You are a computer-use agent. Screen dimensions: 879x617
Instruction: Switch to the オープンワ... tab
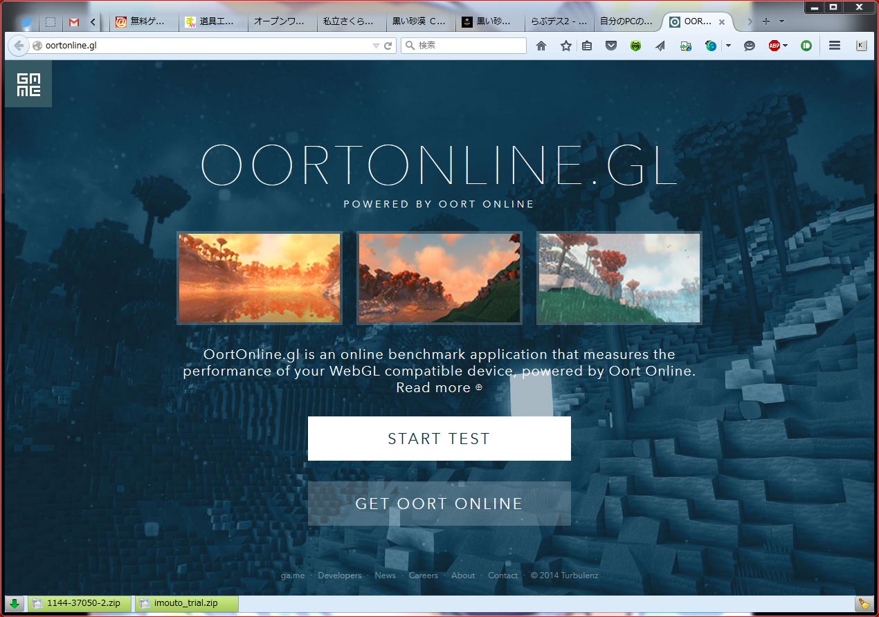pos(282,22)
